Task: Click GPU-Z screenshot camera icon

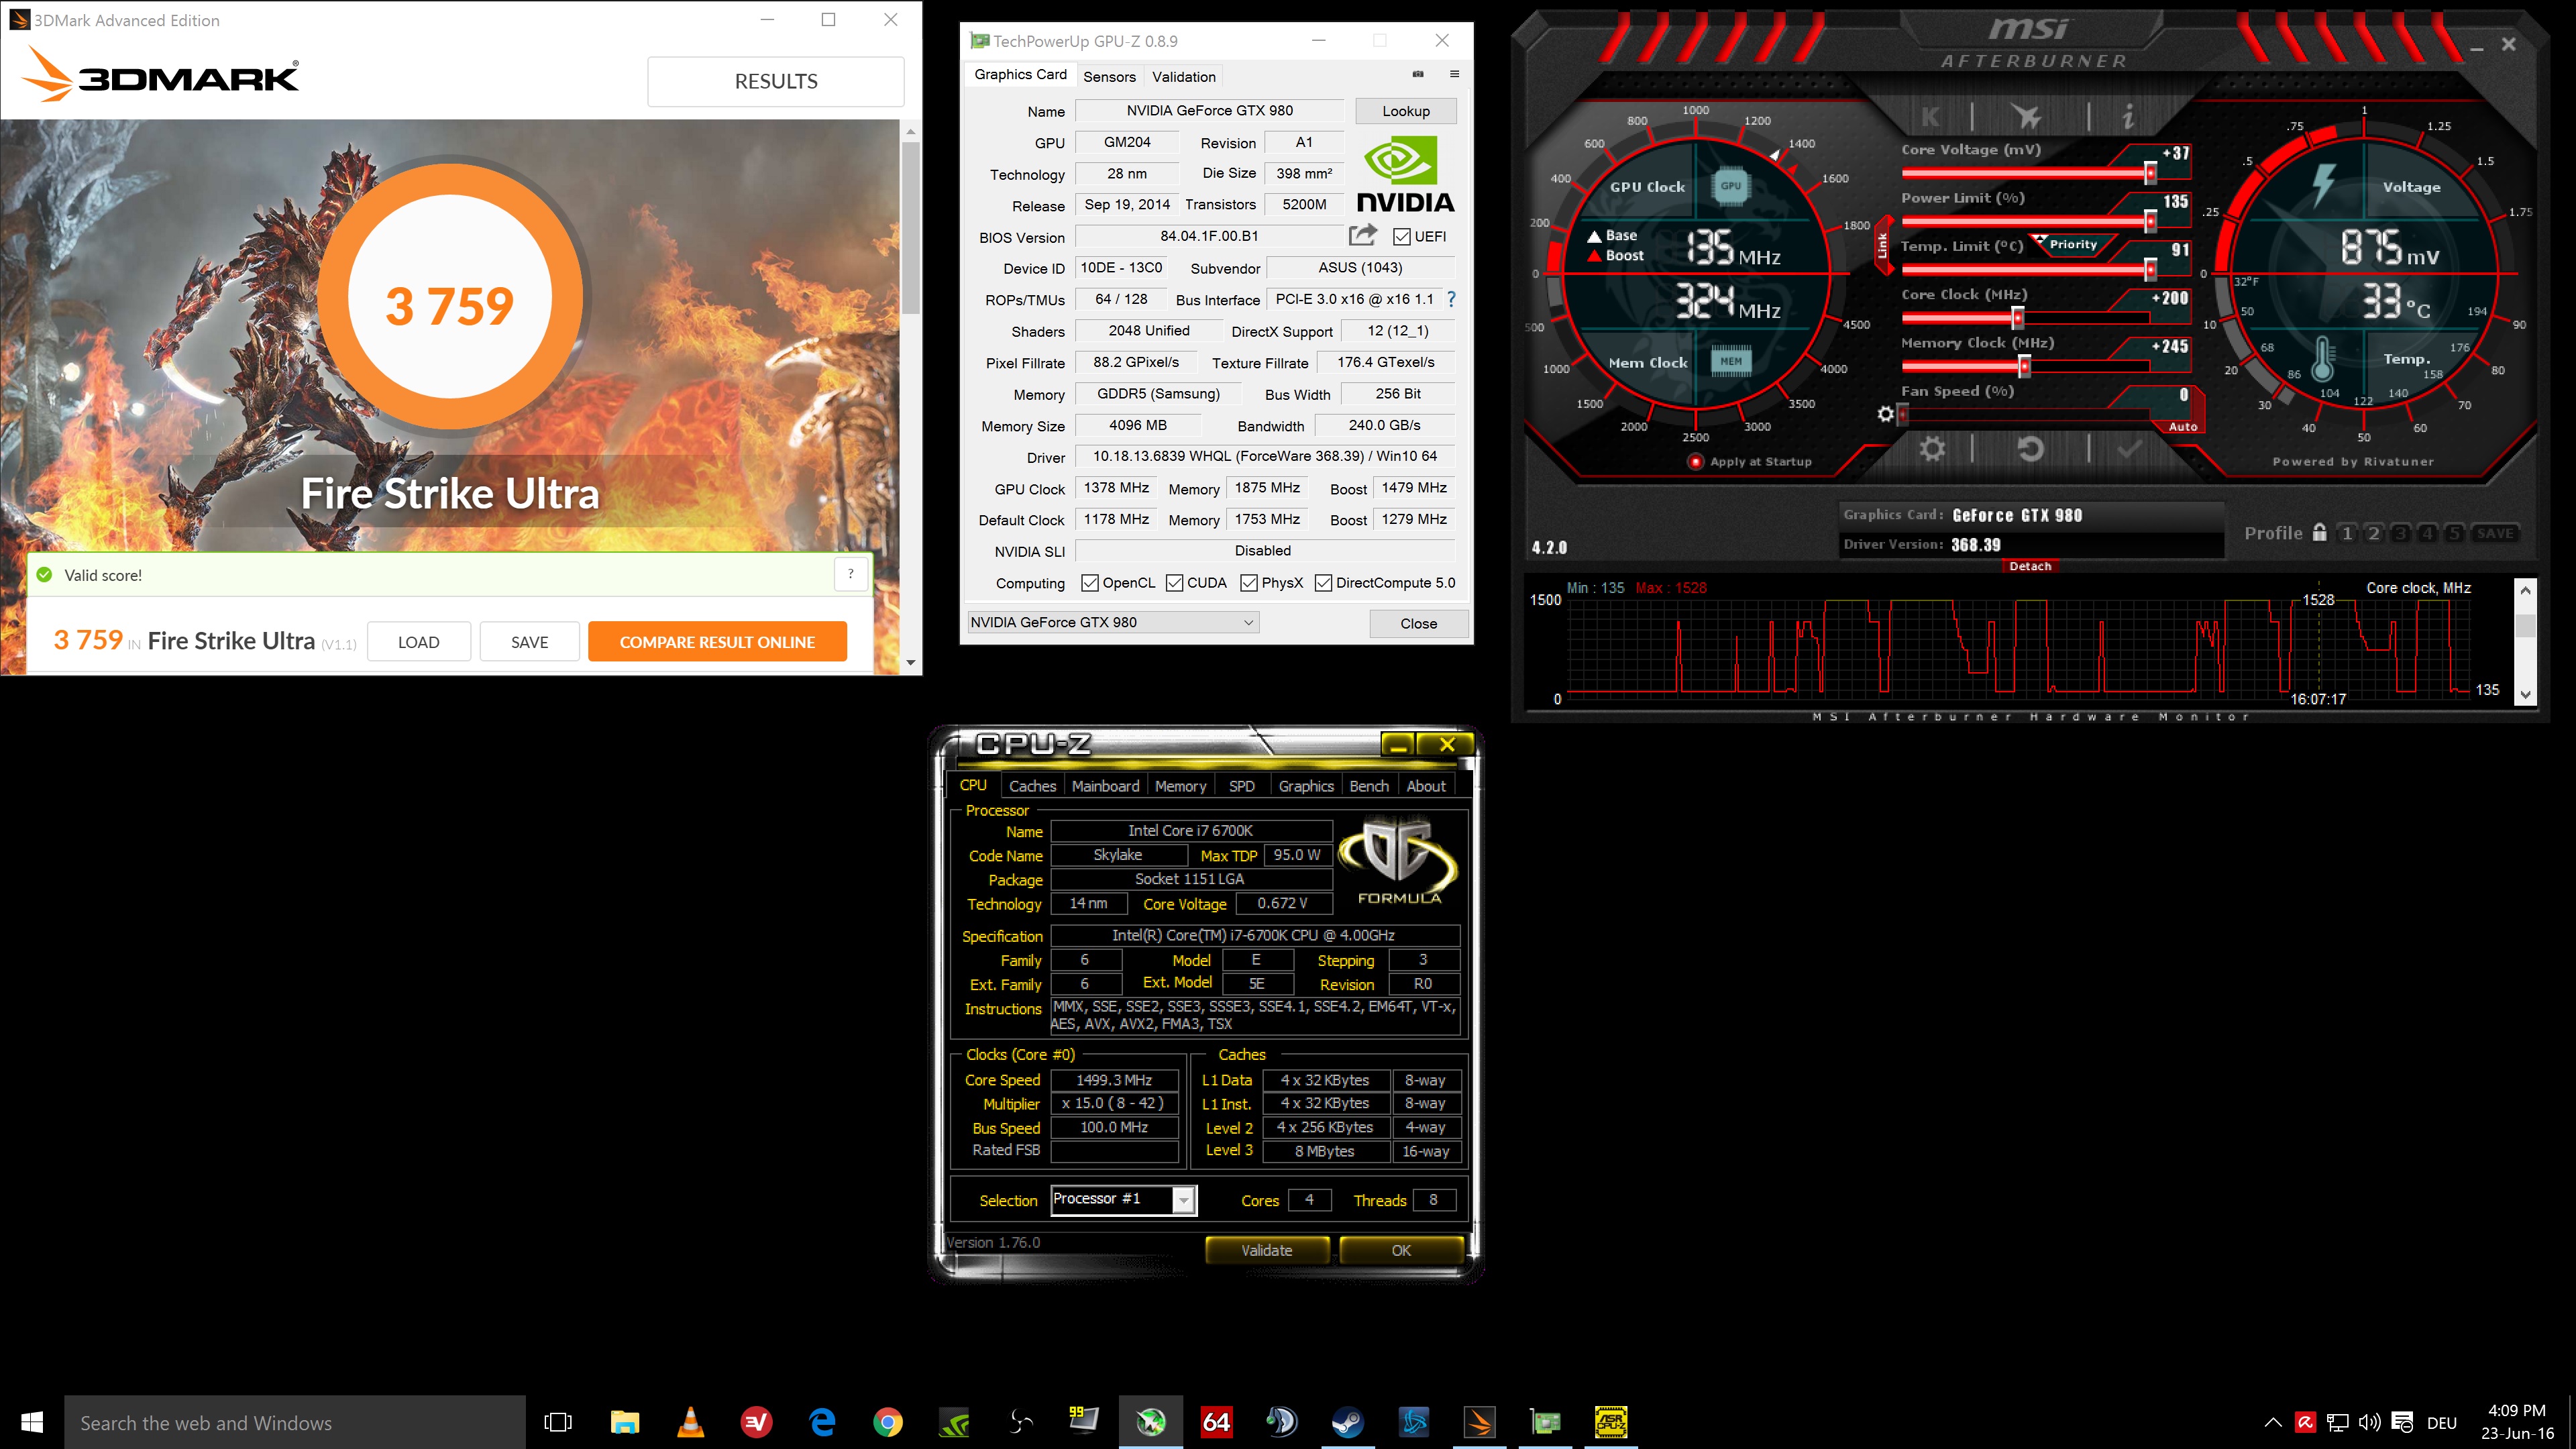Action: click(1418, 74)
